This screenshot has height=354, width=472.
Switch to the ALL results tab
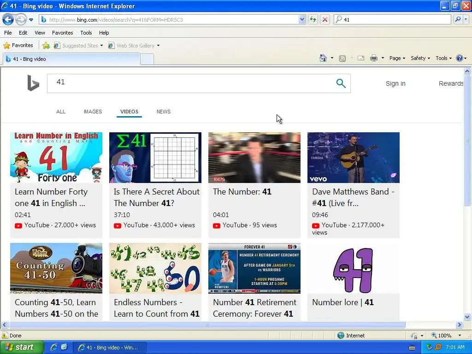[61, 112]
